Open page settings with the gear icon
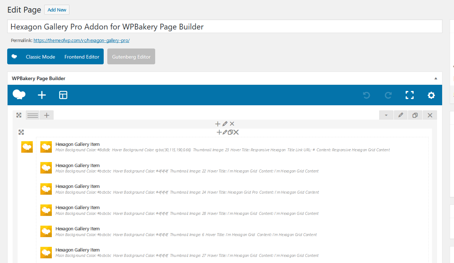 [431, 95]
